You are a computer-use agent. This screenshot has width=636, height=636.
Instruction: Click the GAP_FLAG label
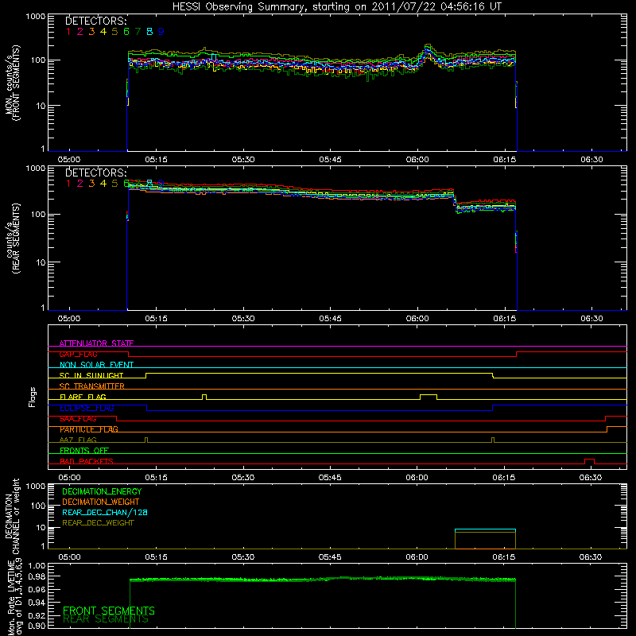[x=78, y=354]
